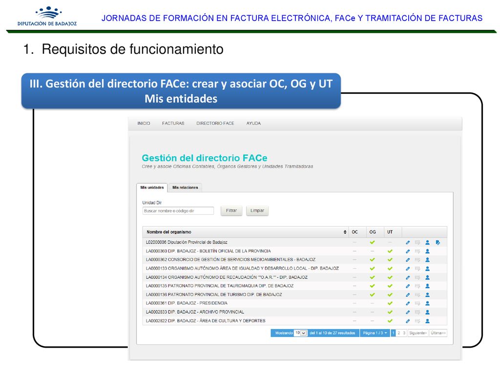Open users icon for IGUALDAD Y DESARROLLO LOCAL
The height and width of the screenshot is (375, 500).
(427, 269)
